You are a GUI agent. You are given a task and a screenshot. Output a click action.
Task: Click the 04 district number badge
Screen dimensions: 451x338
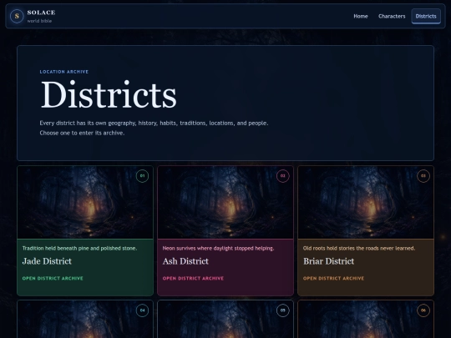pos(142,310)
